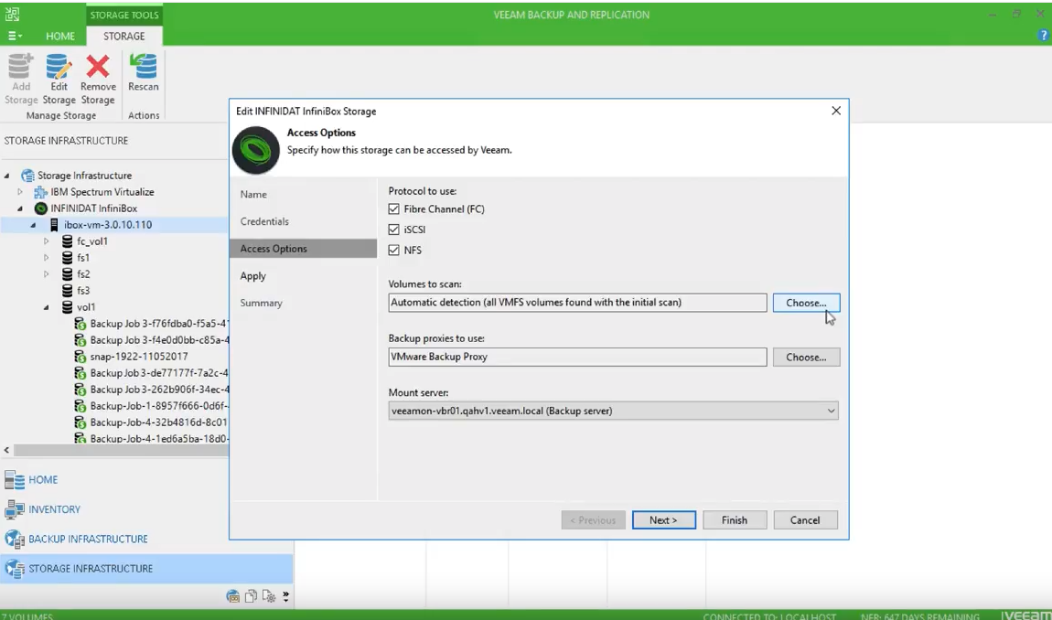The width and height of the screenshot is (1052, 620).
Task: Click the Finish button
Action: click(735, 520)
